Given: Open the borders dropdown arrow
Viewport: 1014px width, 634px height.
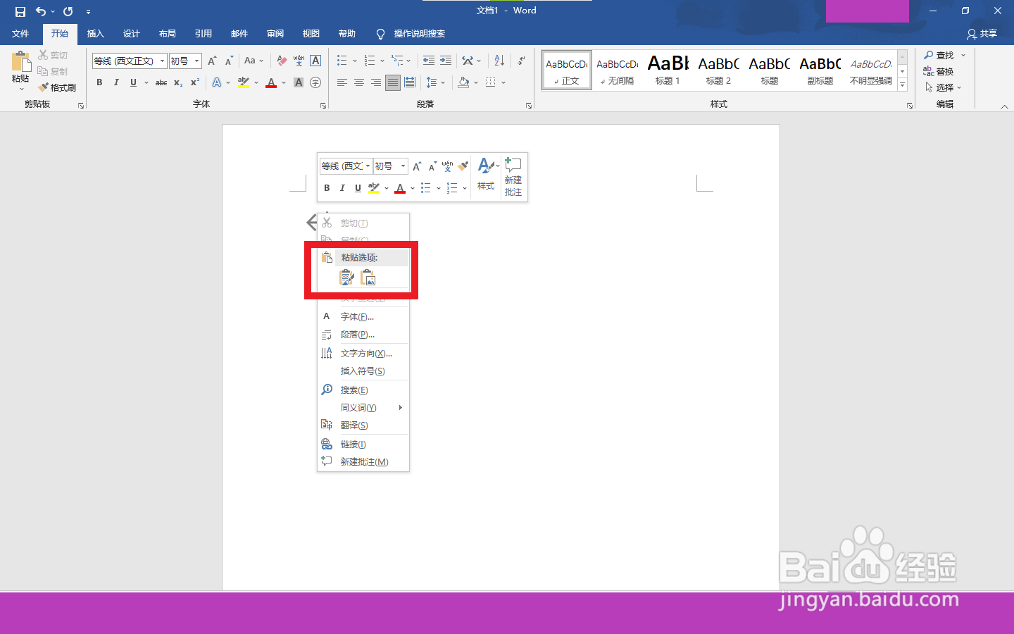Looking at the screenshot, I should (x=503, y=82).
